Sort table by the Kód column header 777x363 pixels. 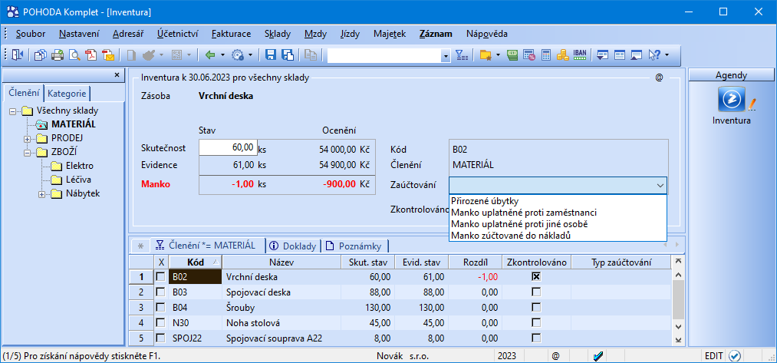click(x=196, y=262)
